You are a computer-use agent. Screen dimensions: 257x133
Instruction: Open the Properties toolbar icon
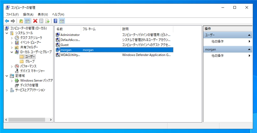[x=41, y=21]
